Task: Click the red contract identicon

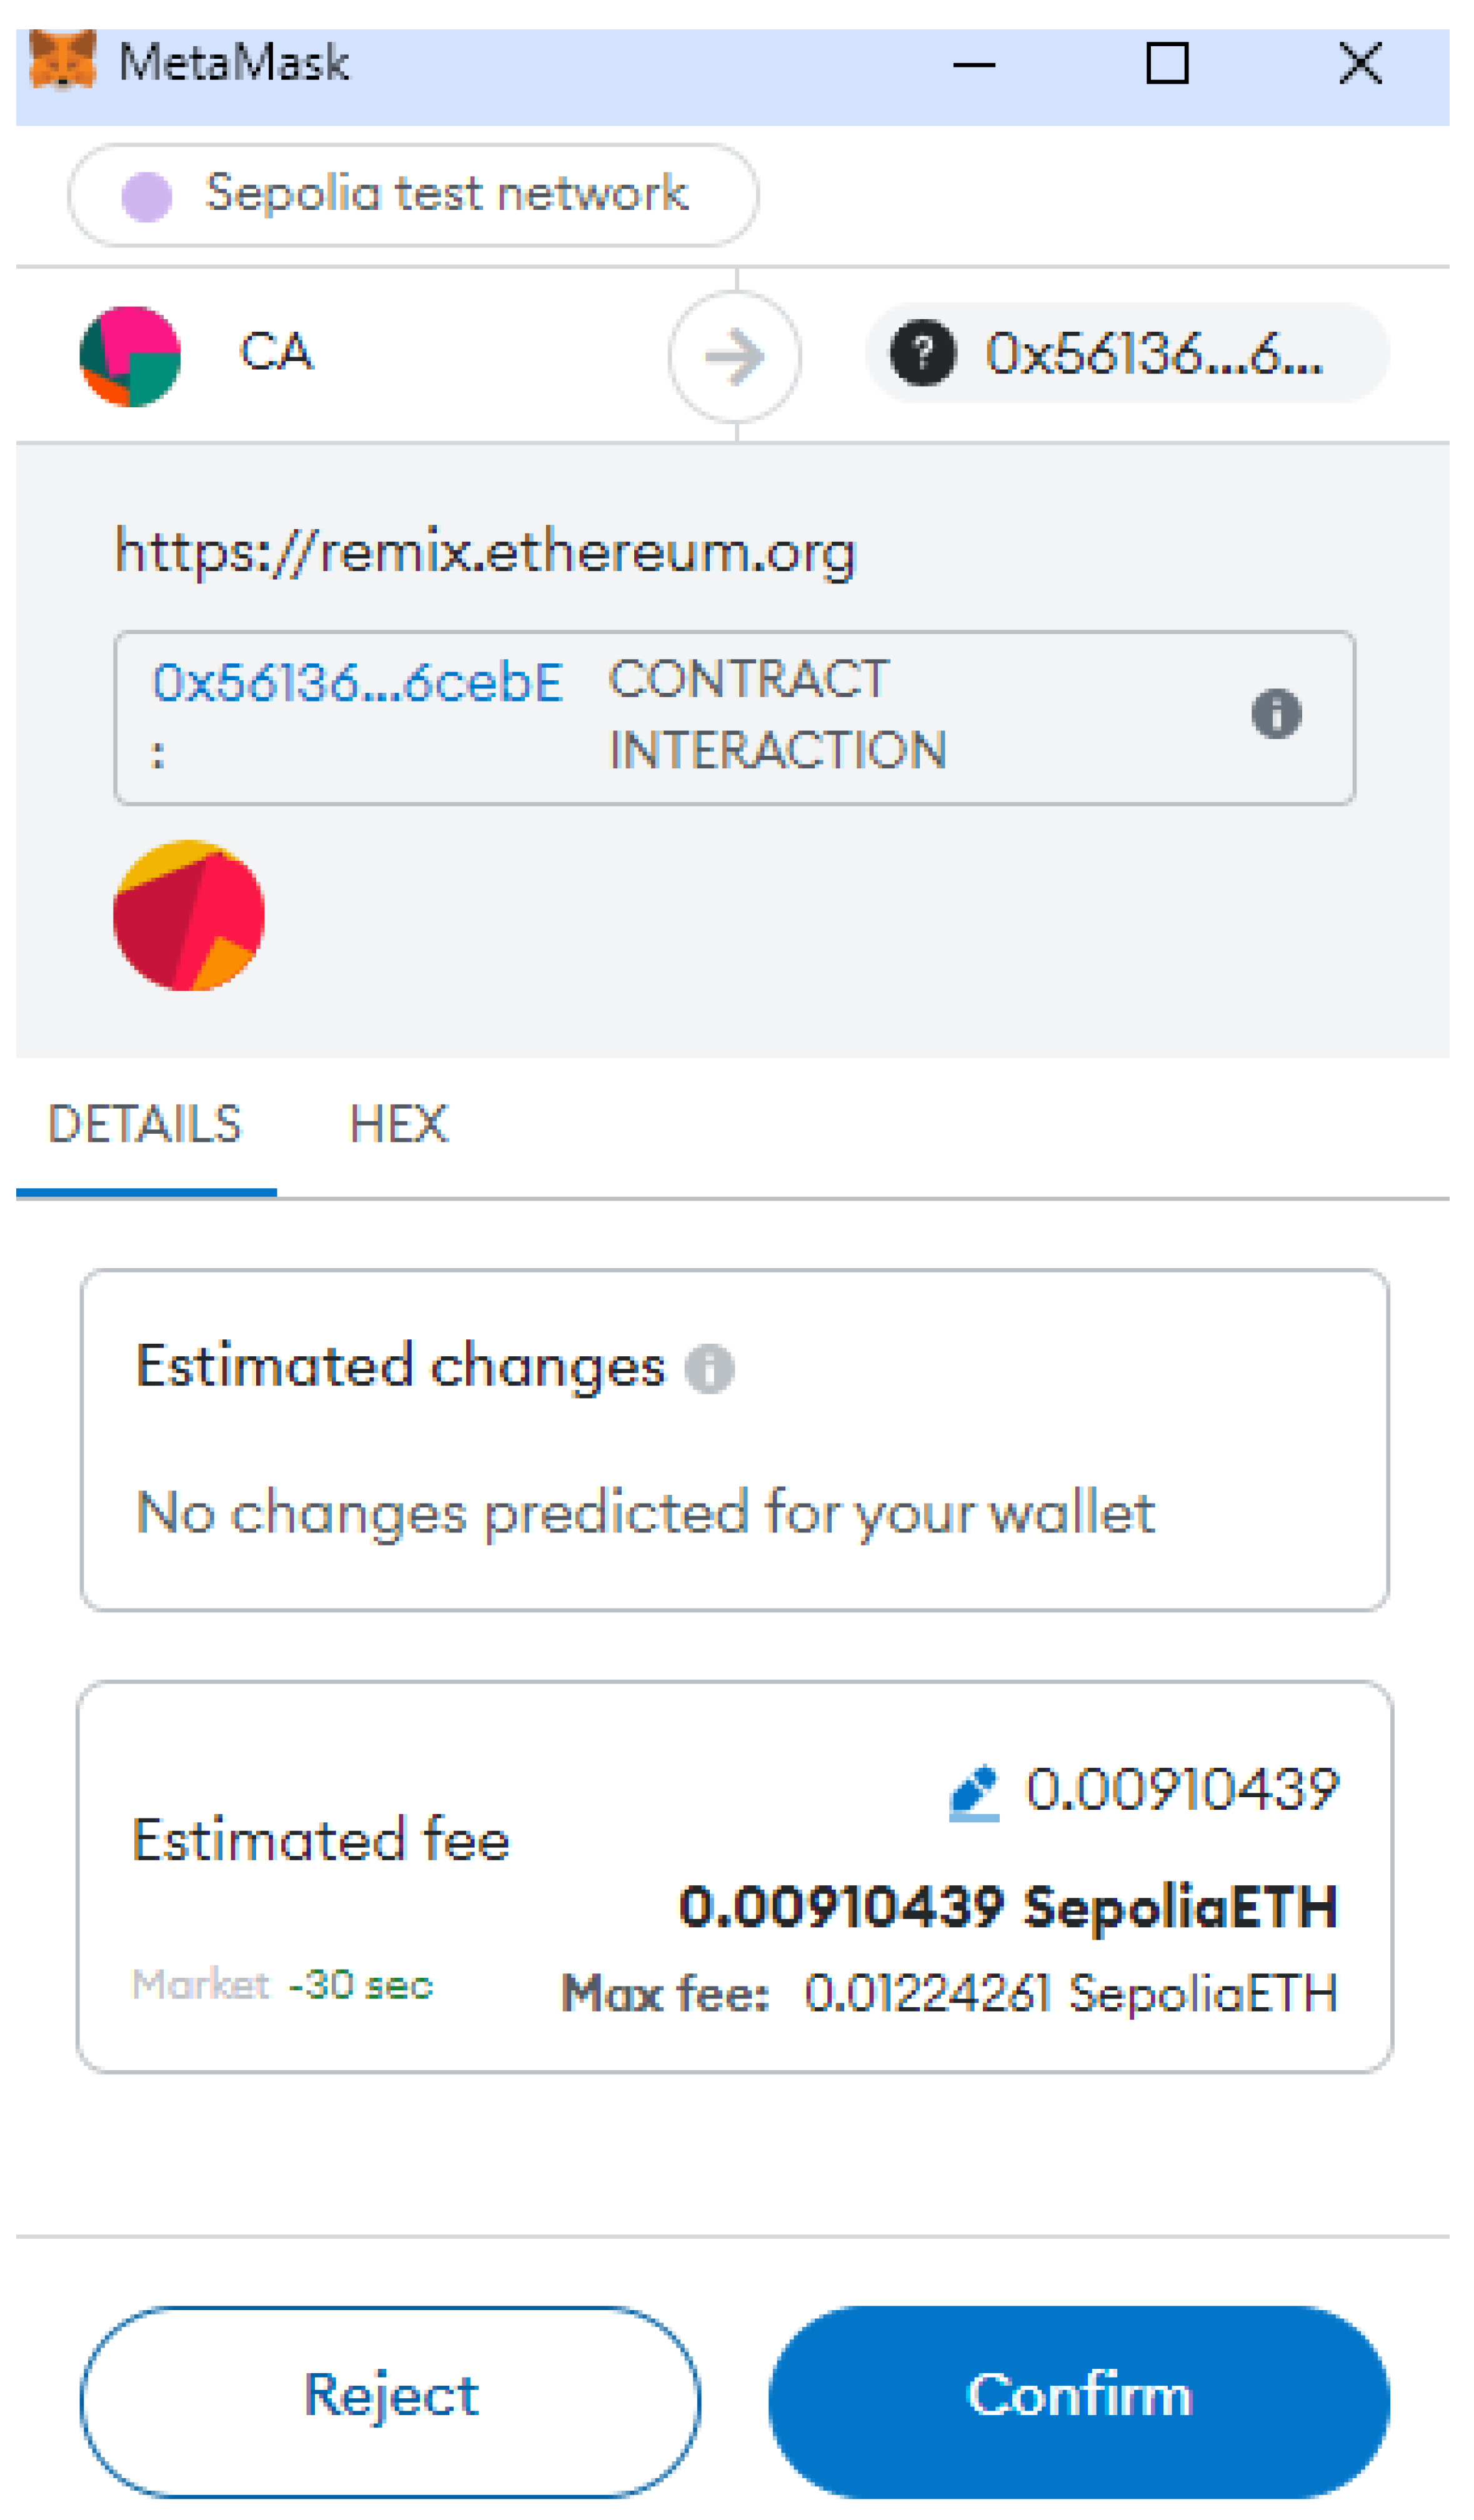Action: [x=189, y=916]
